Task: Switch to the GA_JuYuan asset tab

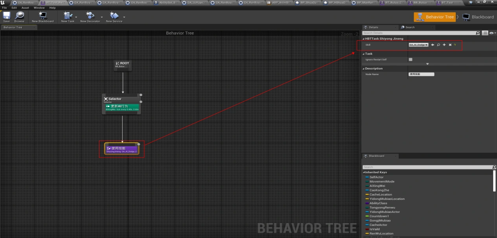Action: point(195,2)
